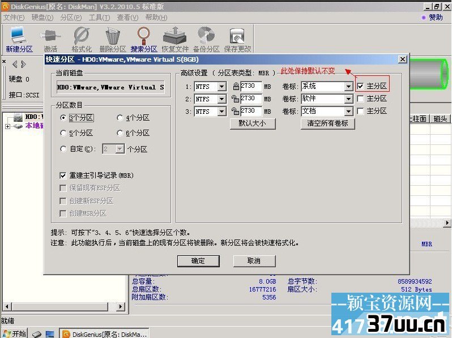Viewport: 452px width, 338px height.
Task: Click the Start (开始) button on taskbar
Action: coord(14,333)
